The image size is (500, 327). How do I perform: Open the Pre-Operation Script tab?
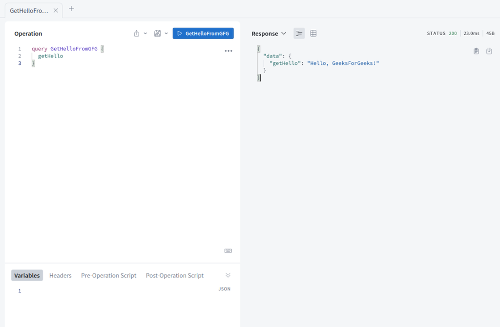[x=108, y=275]
